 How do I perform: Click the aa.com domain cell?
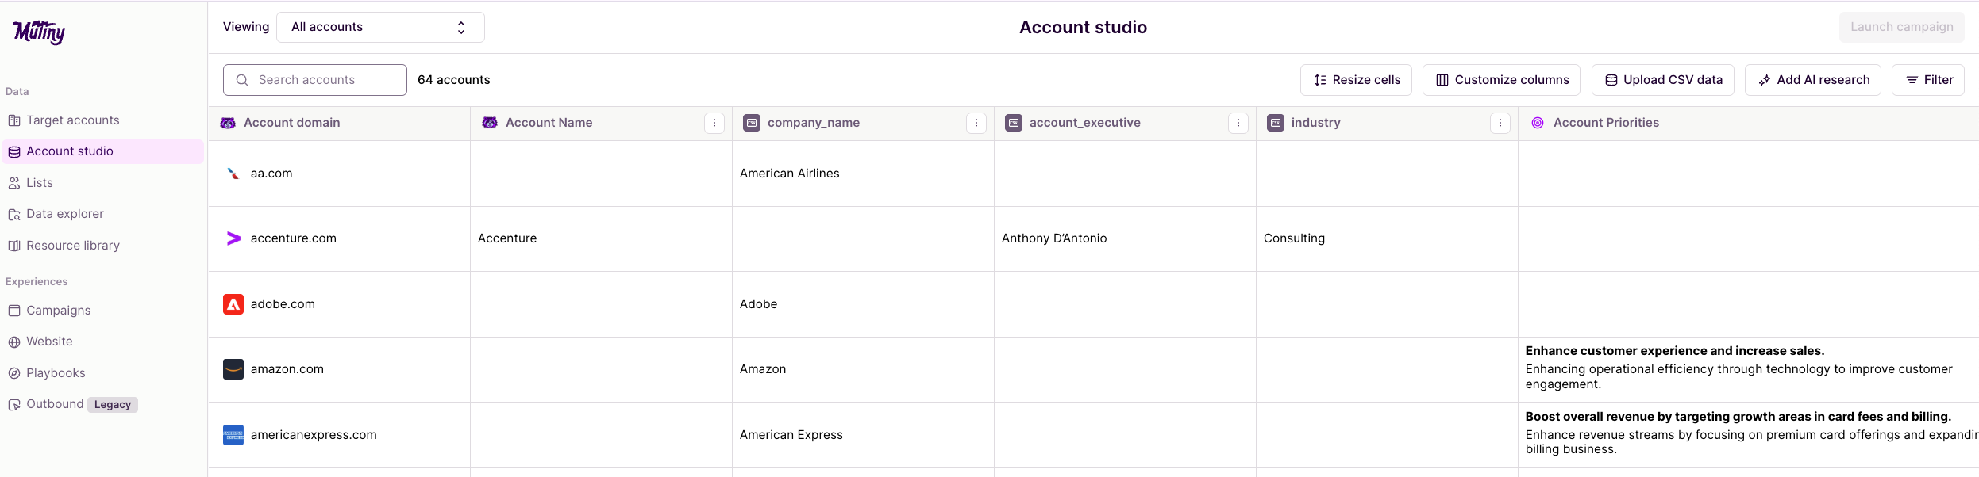[339, 174]
